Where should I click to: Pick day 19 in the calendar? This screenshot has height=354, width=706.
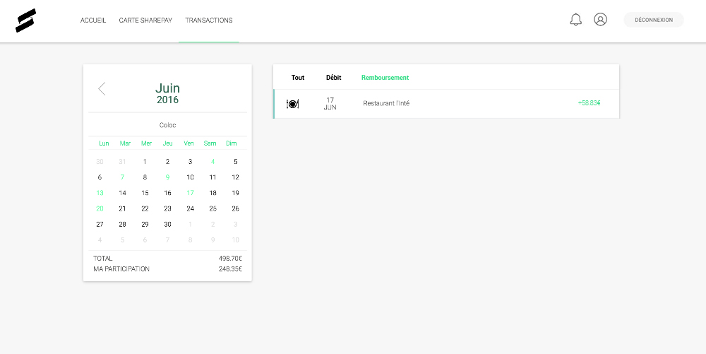click(236, 193)
